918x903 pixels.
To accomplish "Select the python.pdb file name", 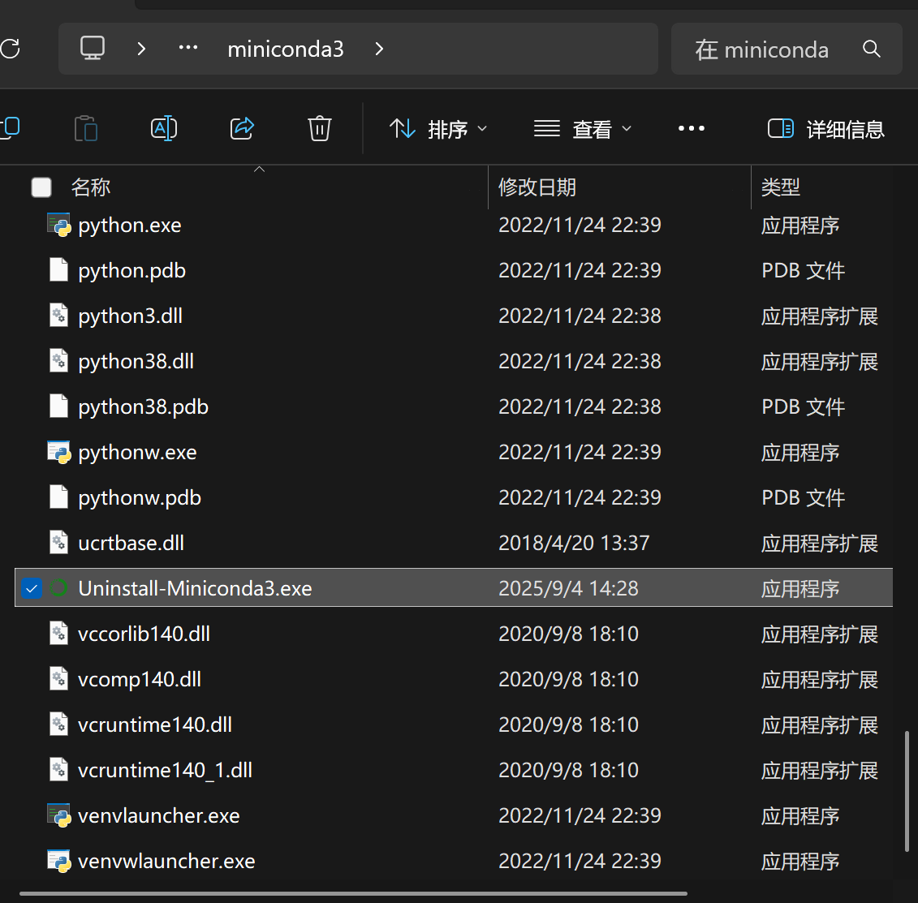I will 131,271.
